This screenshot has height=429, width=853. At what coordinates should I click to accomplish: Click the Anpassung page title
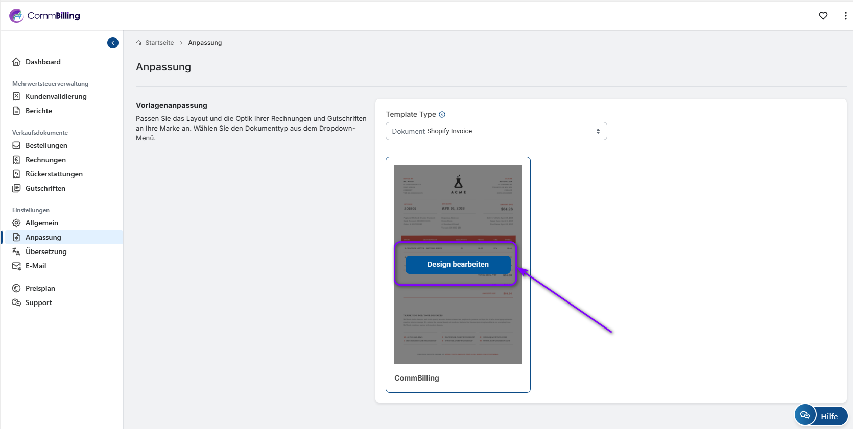click(x=163, y=67)
